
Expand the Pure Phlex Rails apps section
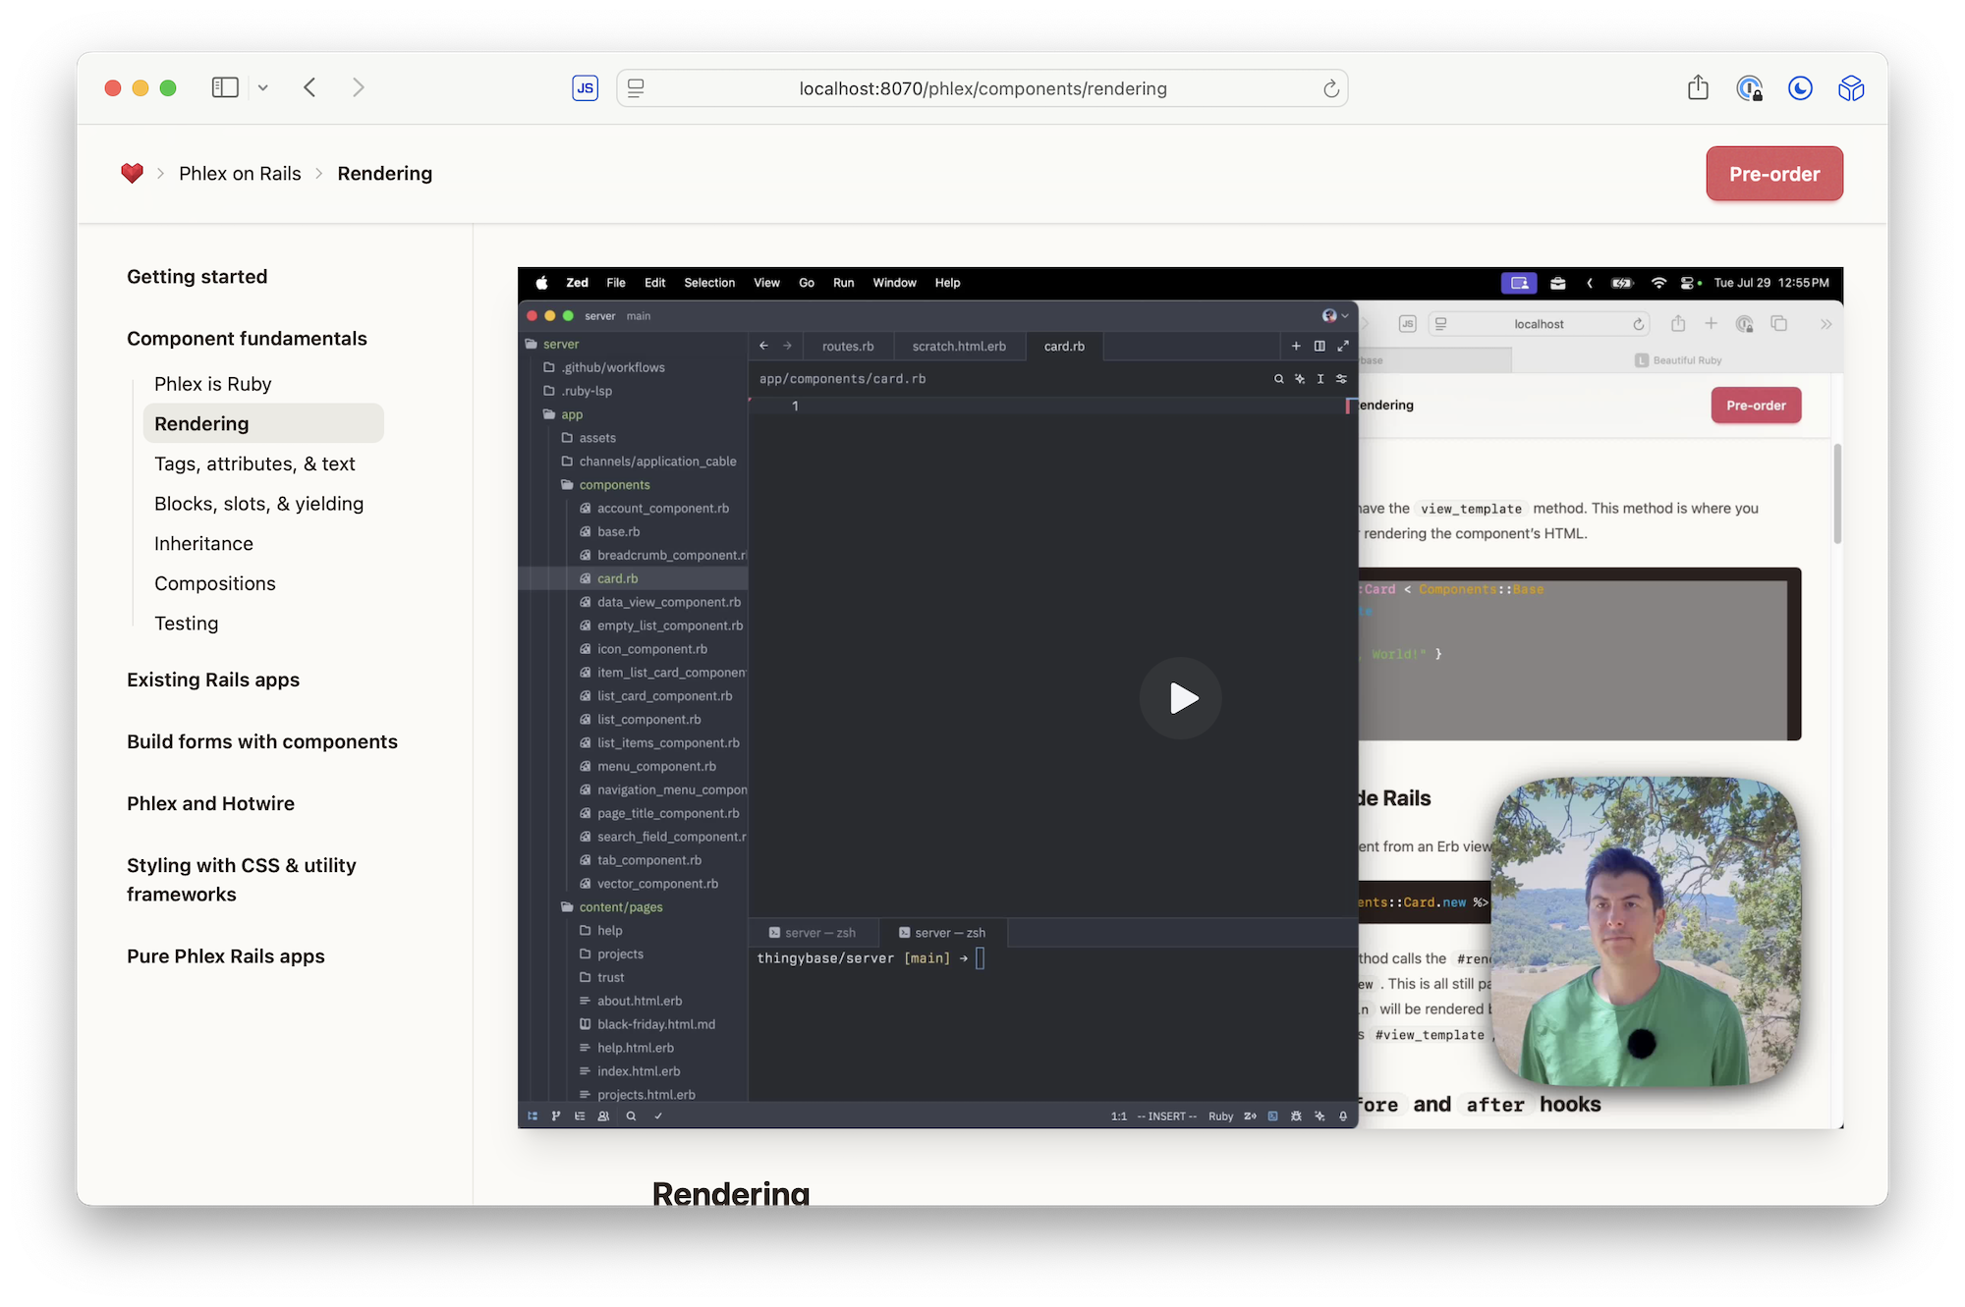point(226,956)
